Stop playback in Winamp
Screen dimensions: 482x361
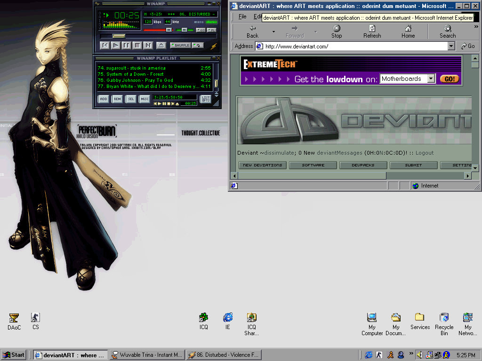(x=137, y=46)
